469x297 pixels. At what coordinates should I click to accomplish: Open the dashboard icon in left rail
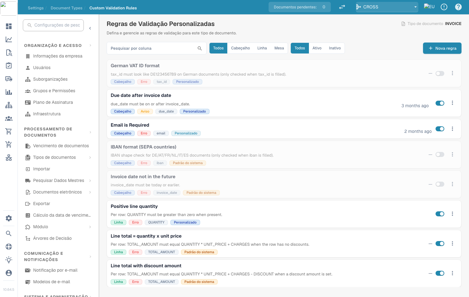pyautogui.click(x=9, y=26)
